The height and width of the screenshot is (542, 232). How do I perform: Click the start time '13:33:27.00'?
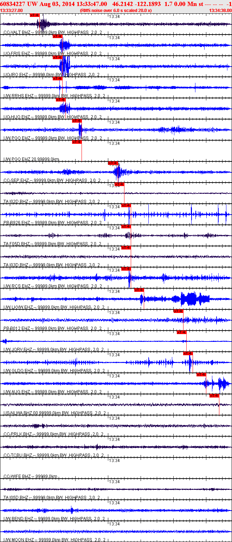[12, 11]
